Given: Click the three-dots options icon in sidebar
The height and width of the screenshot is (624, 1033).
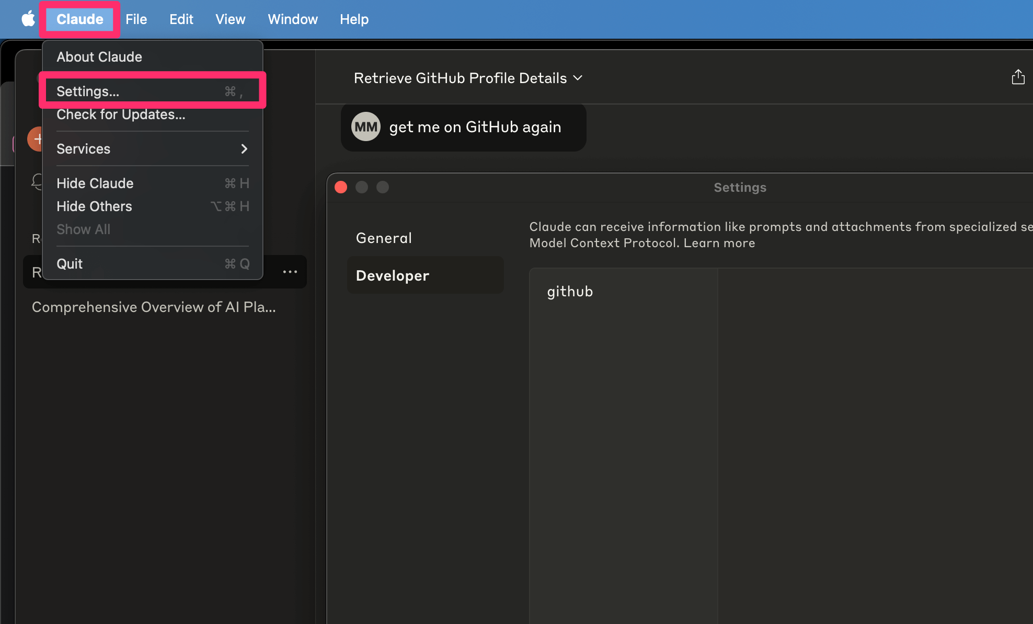Looking at the screenshot, I should [290, 272].
